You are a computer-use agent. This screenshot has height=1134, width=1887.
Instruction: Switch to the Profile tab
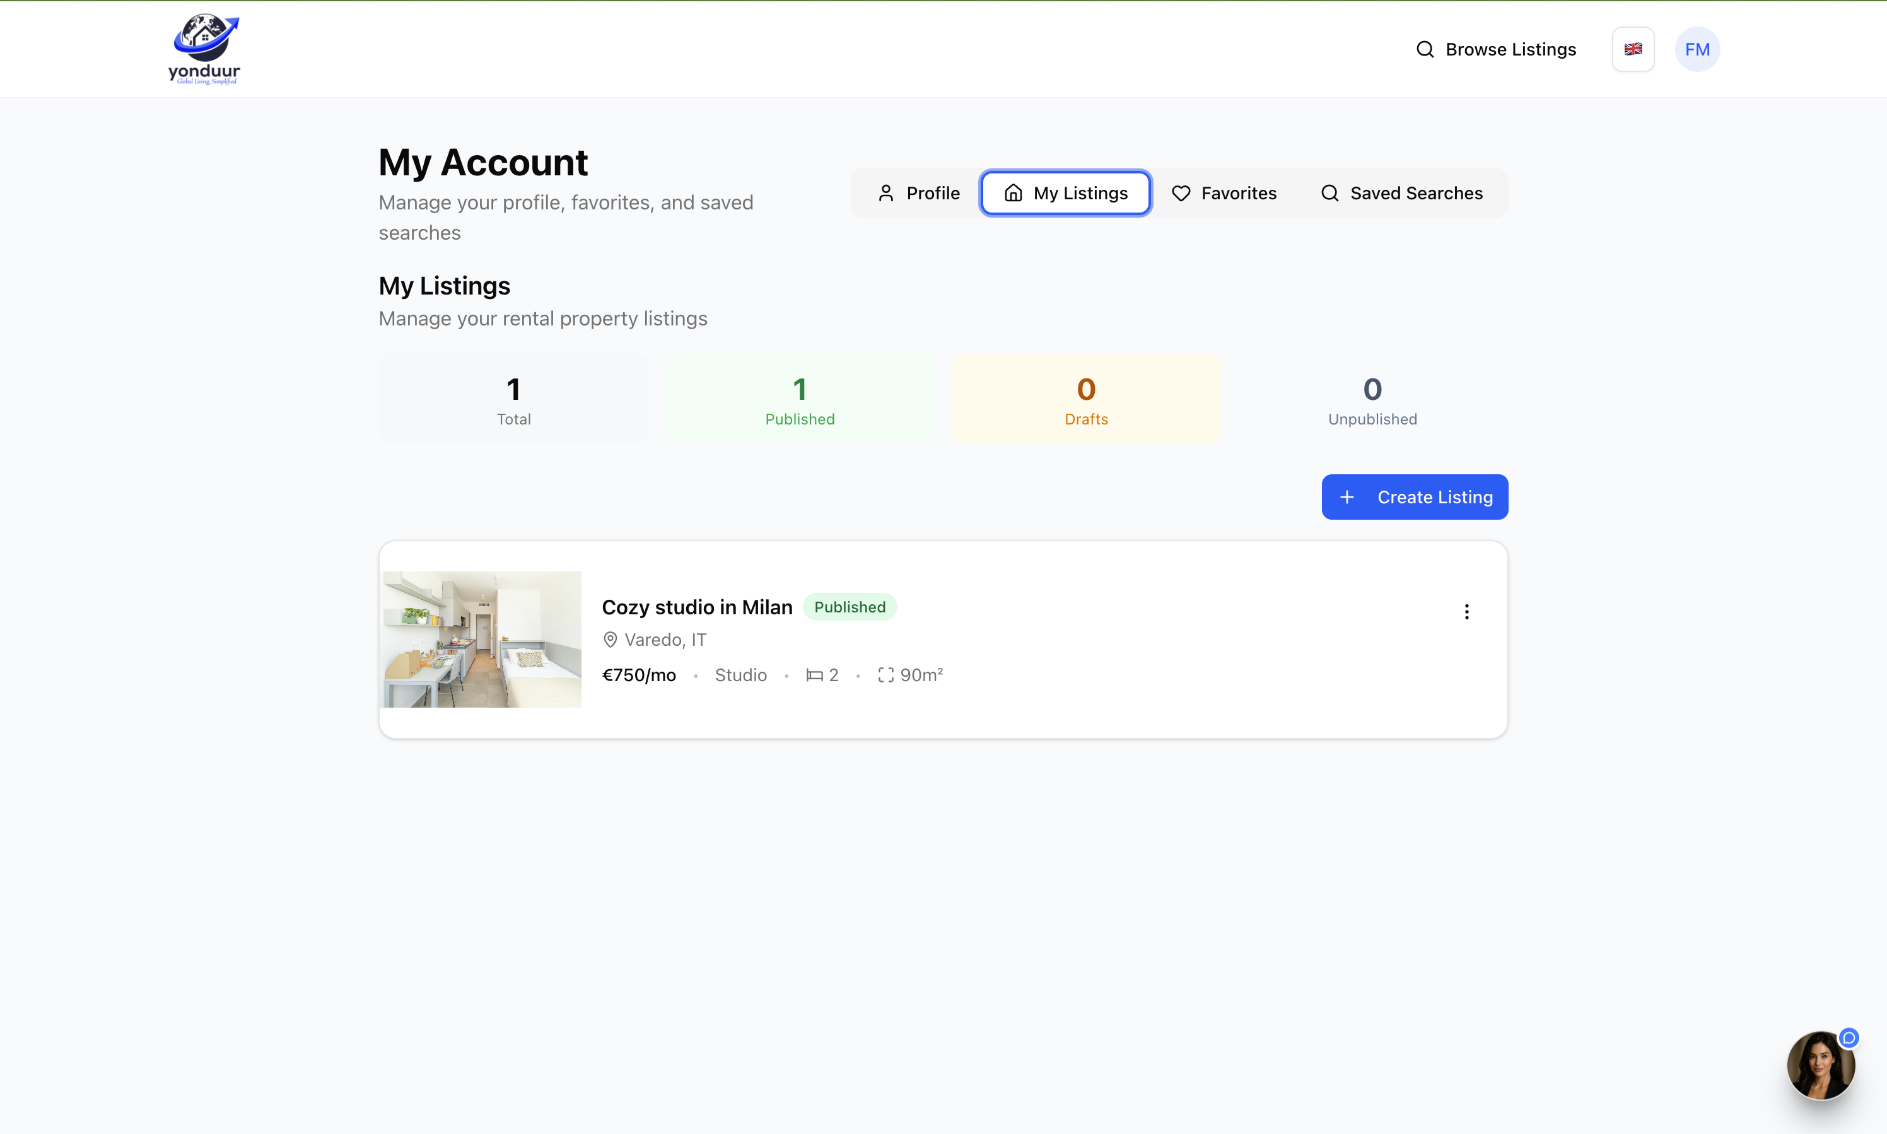click(x=918, y=194)
